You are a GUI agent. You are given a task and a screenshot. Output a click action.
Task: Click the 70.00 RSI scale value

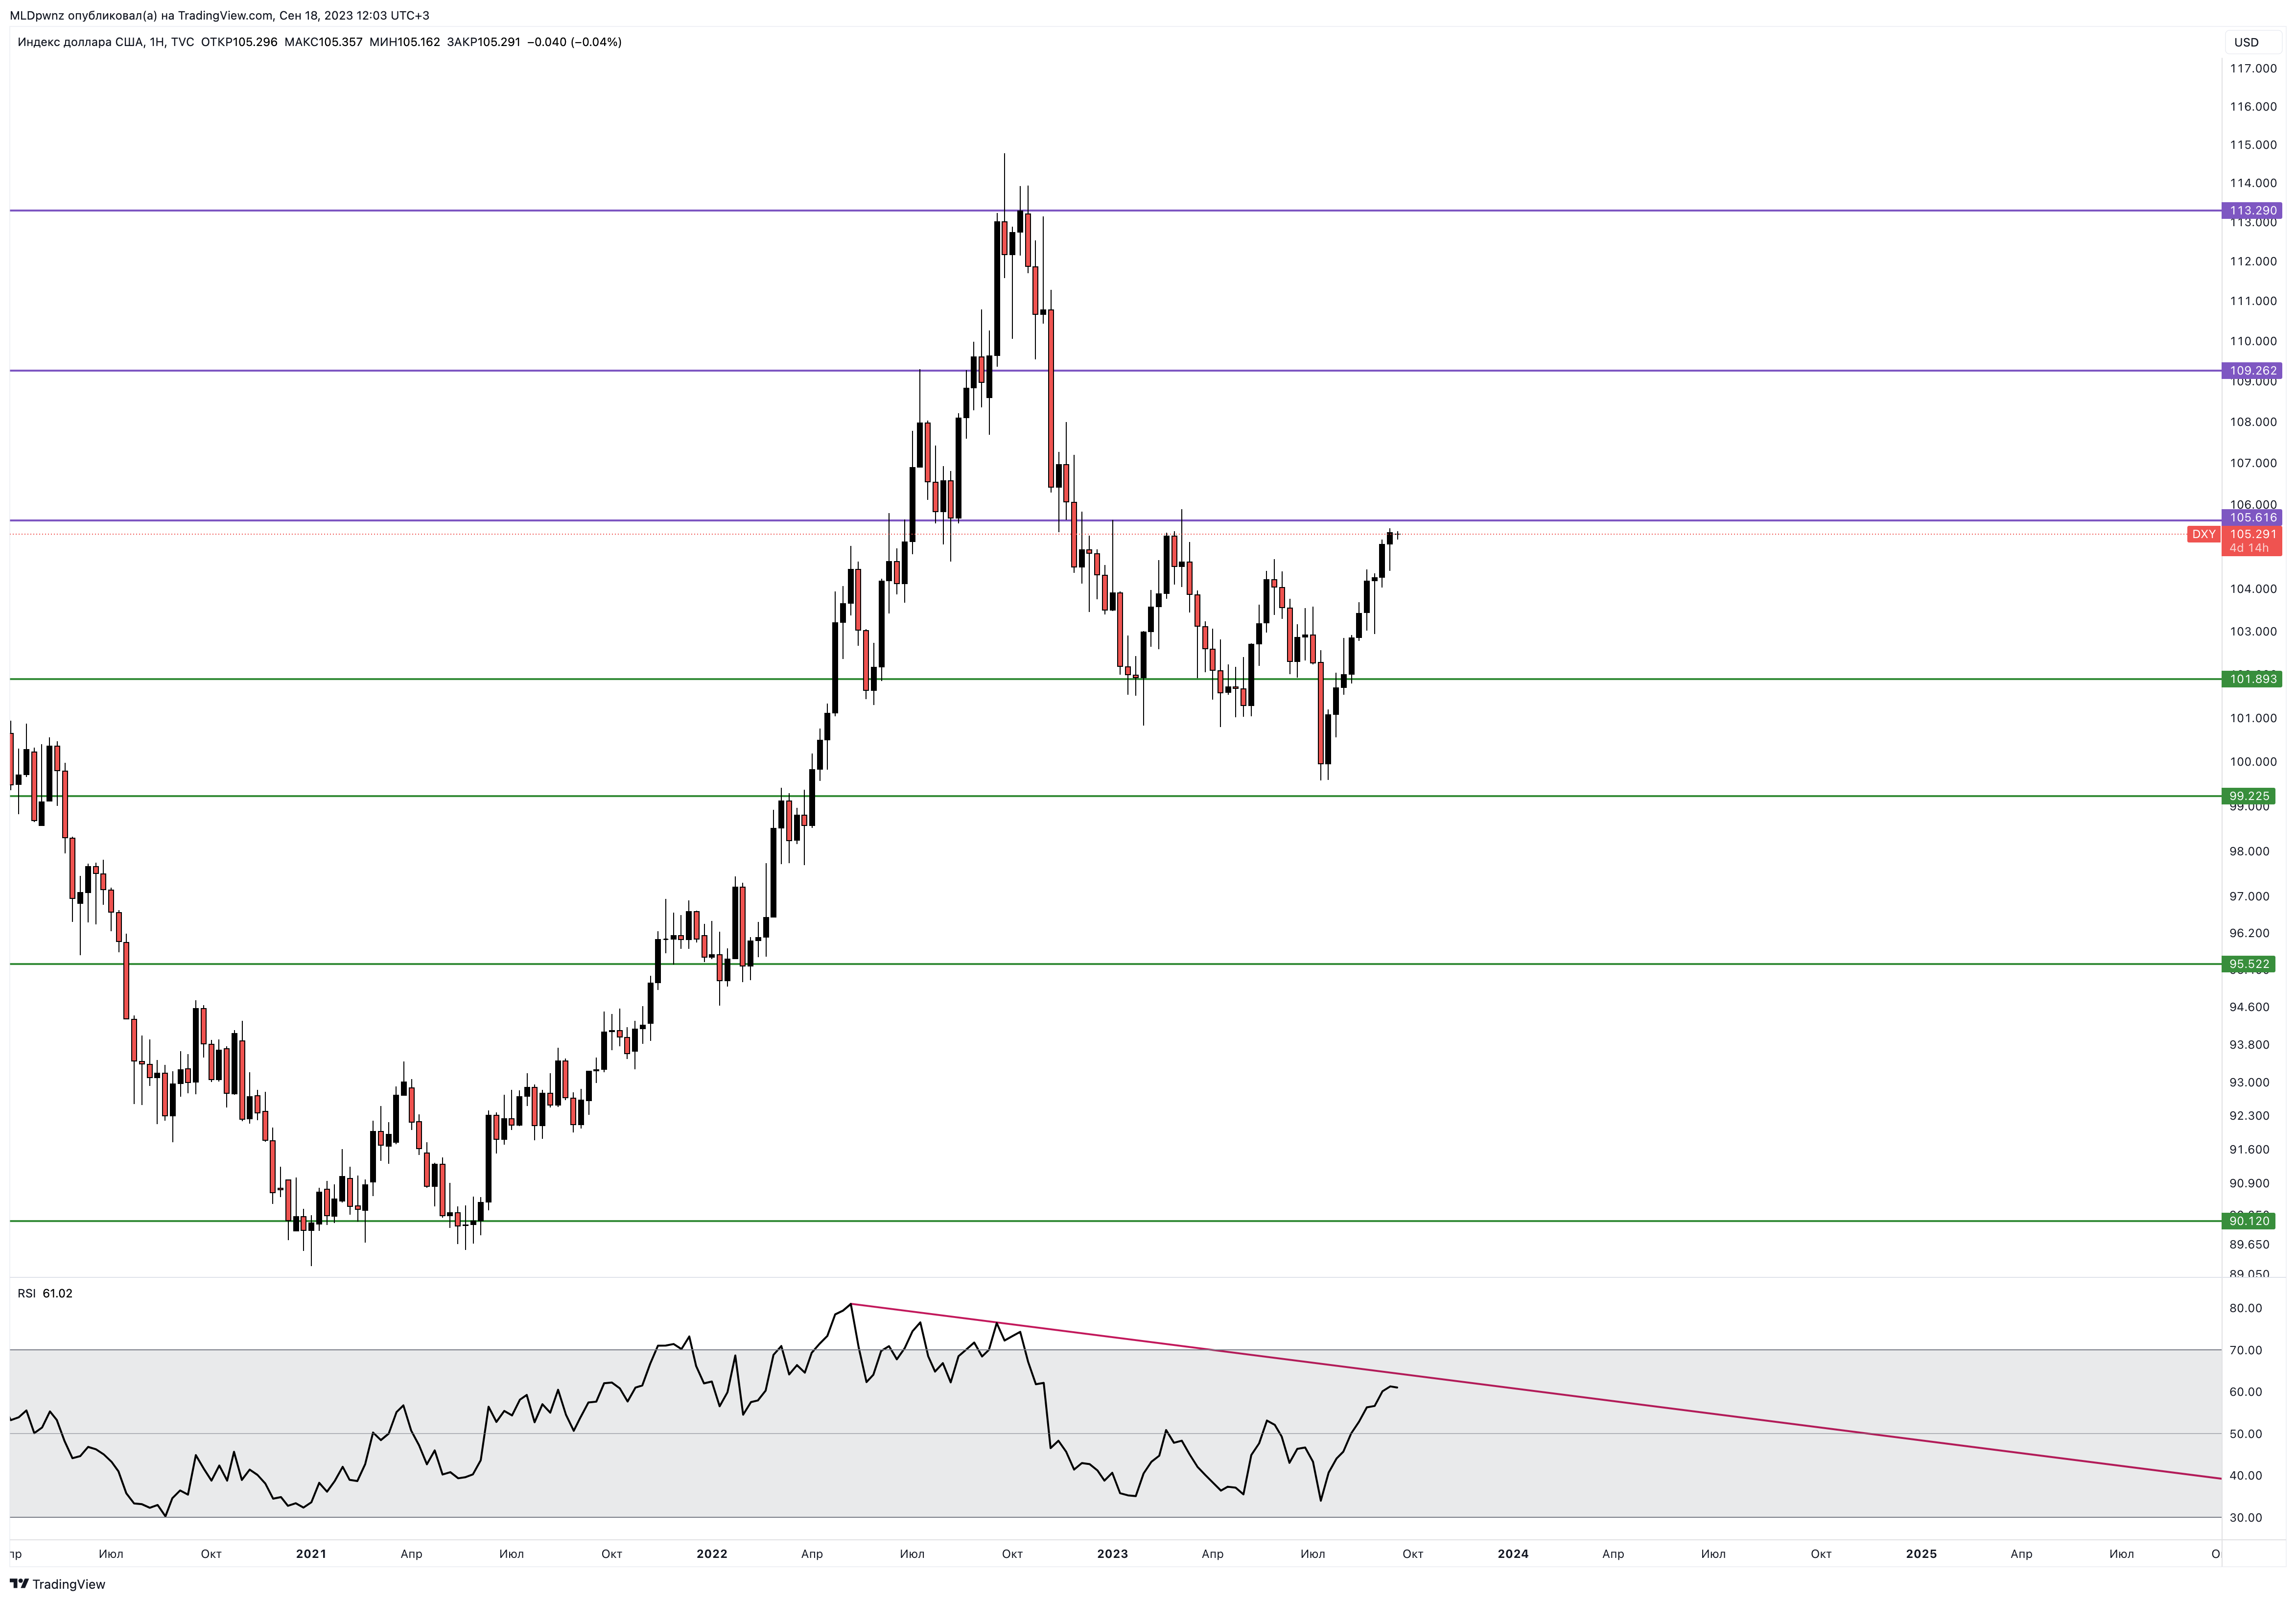(x=2246, y=1350)
